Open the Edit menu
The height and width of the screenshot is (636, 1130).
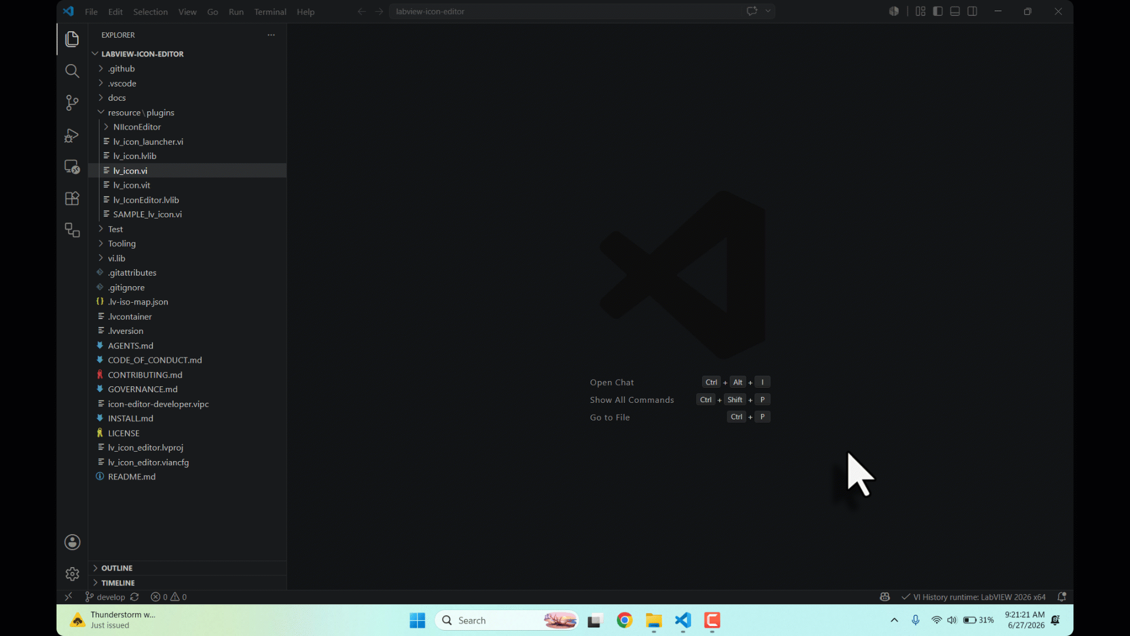tap(115, 12)
